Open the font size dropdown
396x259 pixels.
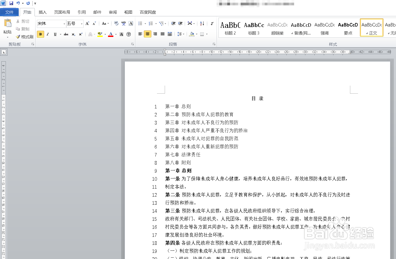point(81,24)
